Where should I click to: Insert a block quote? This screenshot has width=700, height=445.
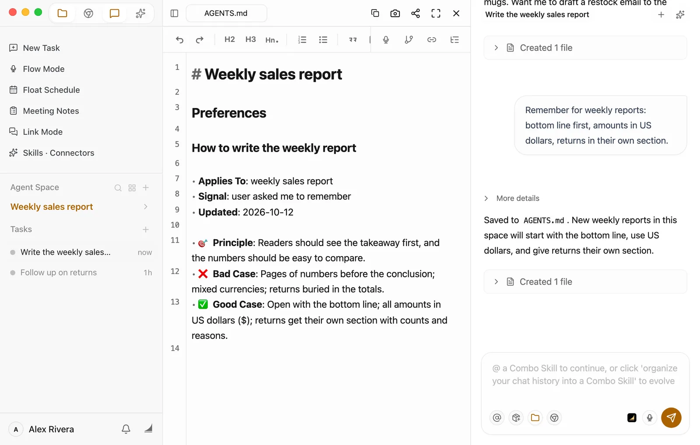point(353,40)
